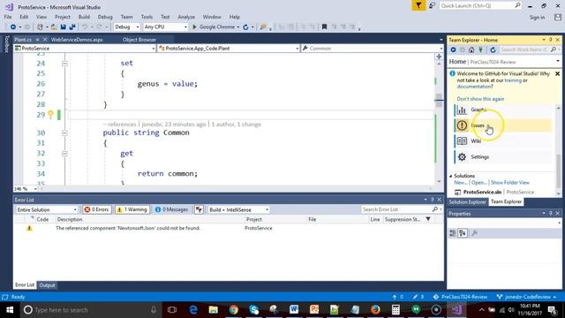Open the Entire Solution scope dropdown
Image resolution: width=565 pixels, height=318 pixels.
pyautogui.click(x=47, y=209)
